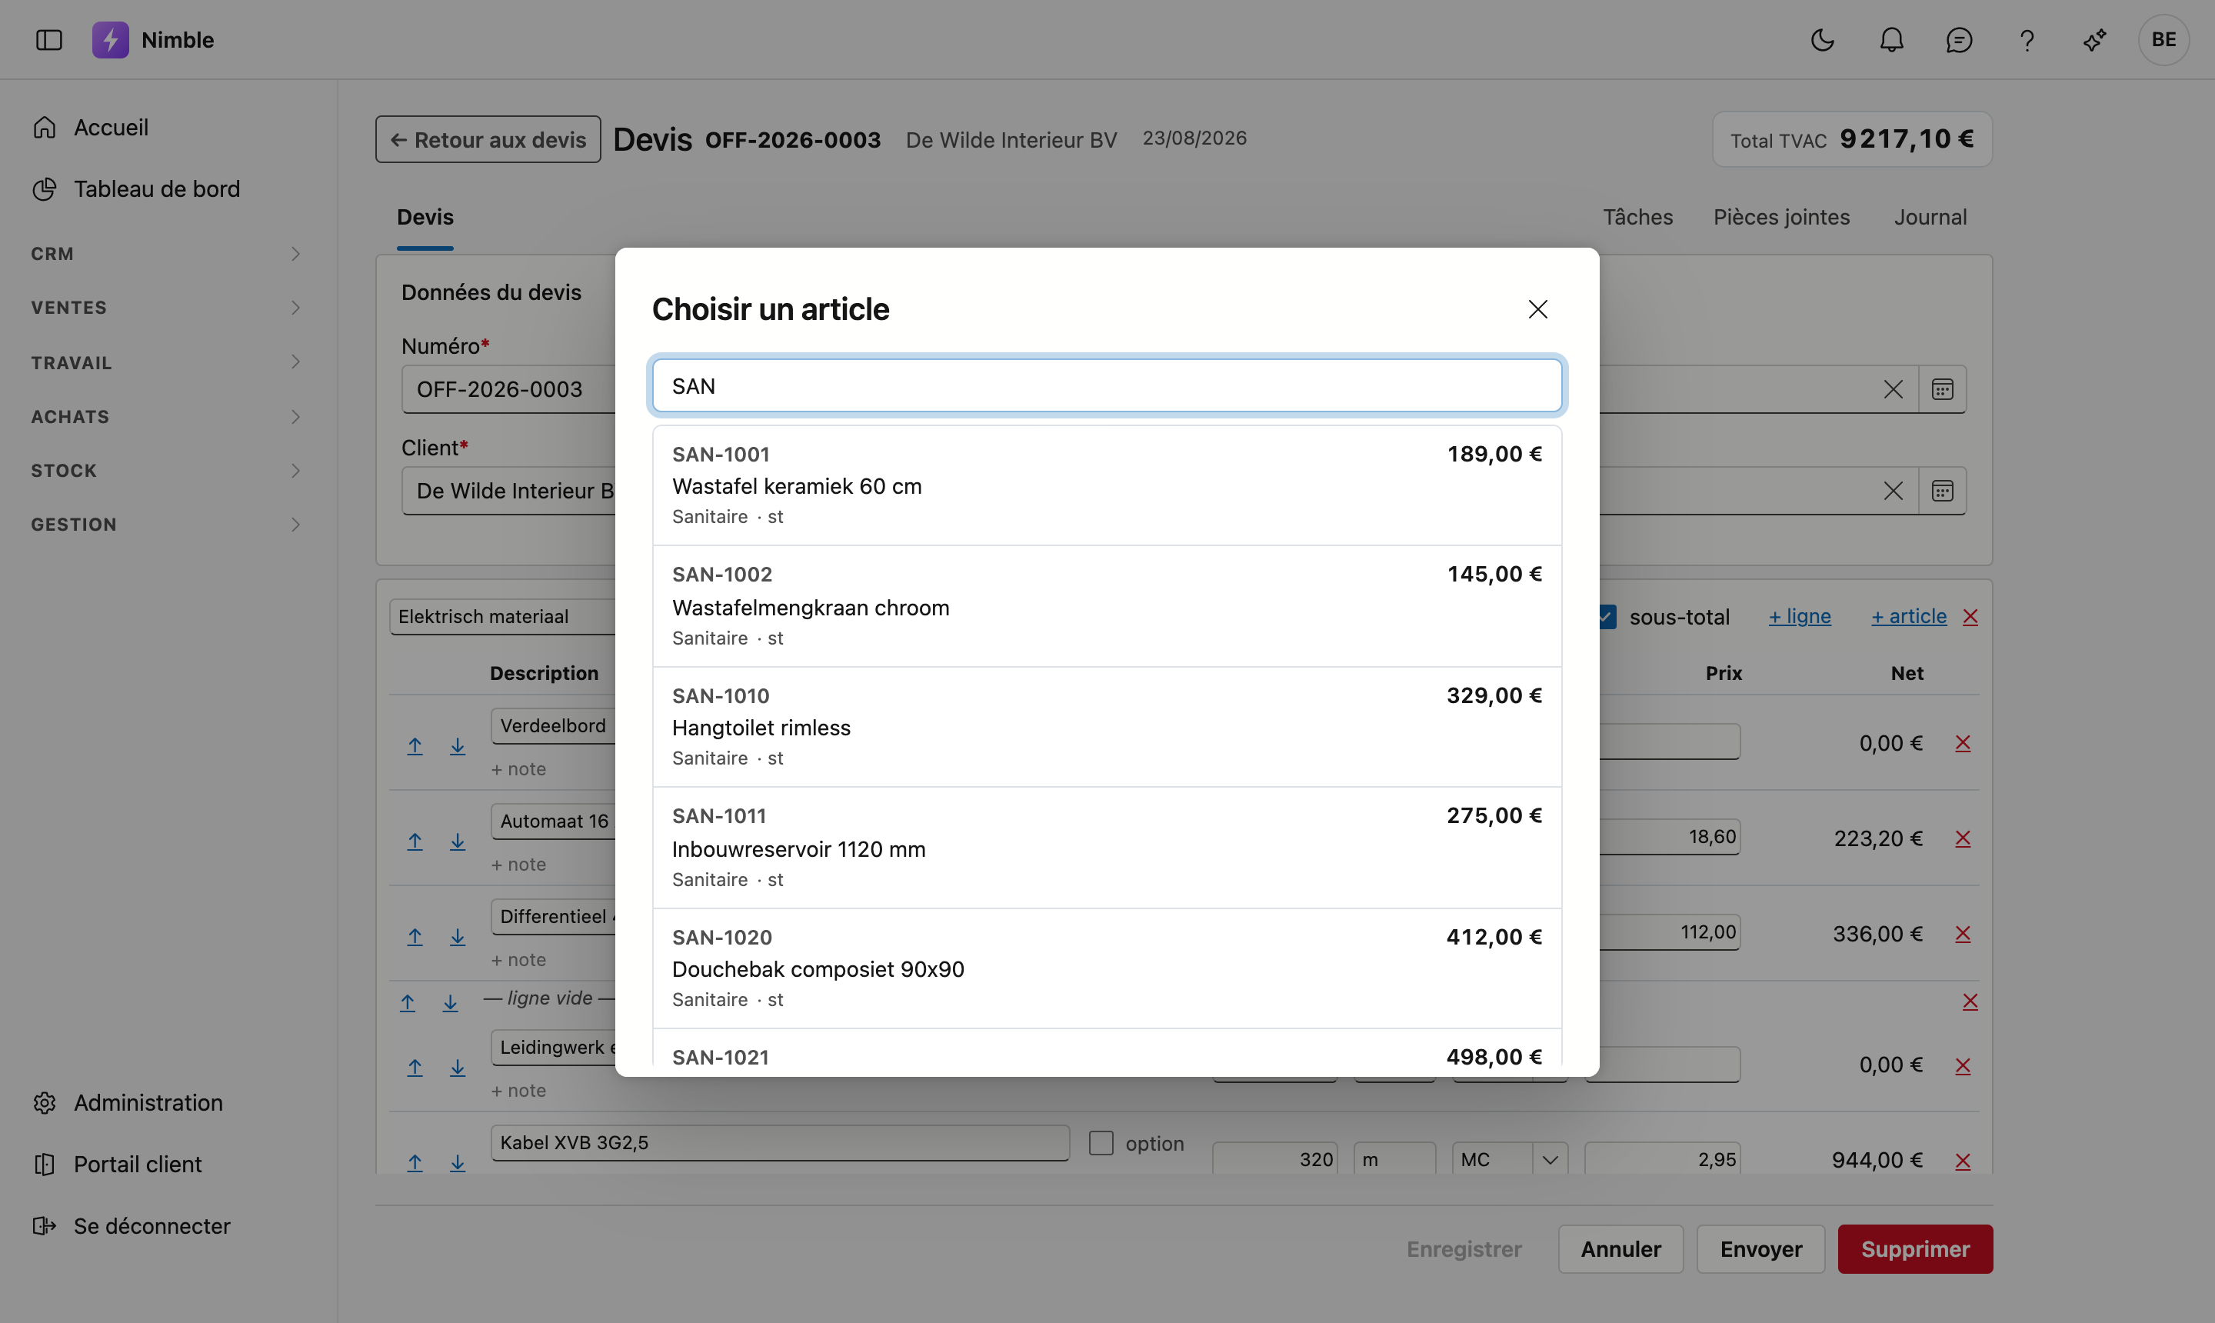Open the MC unit dropdown

(1509, 1159)
